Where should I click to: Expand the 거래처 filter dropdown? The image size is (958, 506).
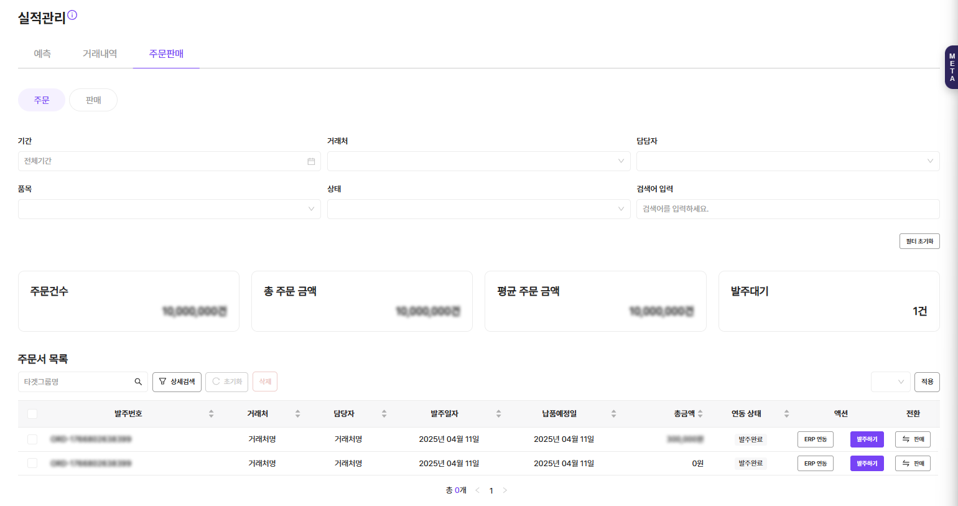click(478, 161)
